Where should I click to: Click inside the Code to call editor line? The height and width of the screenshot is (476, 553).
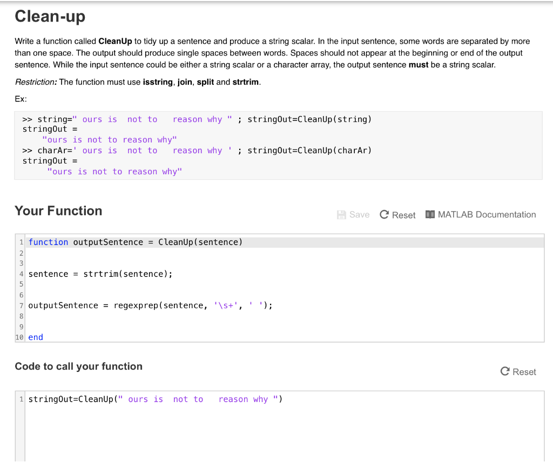[157, 399]
